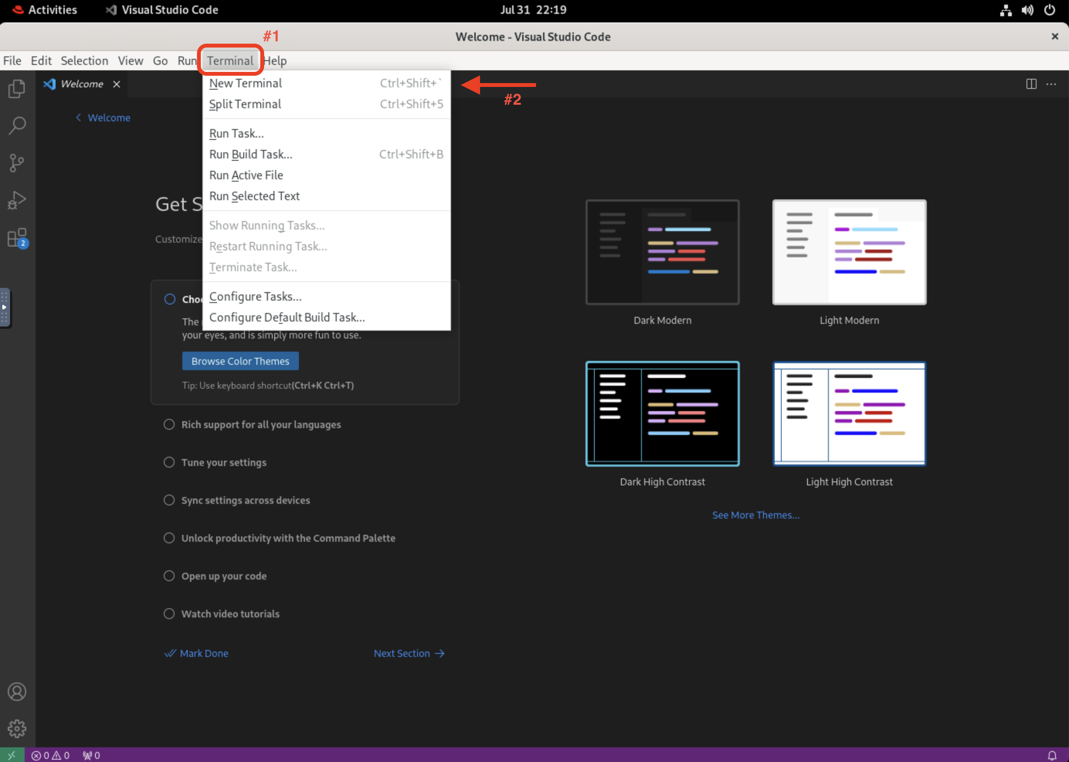Open the Extensions view icon

click(17, 238)
